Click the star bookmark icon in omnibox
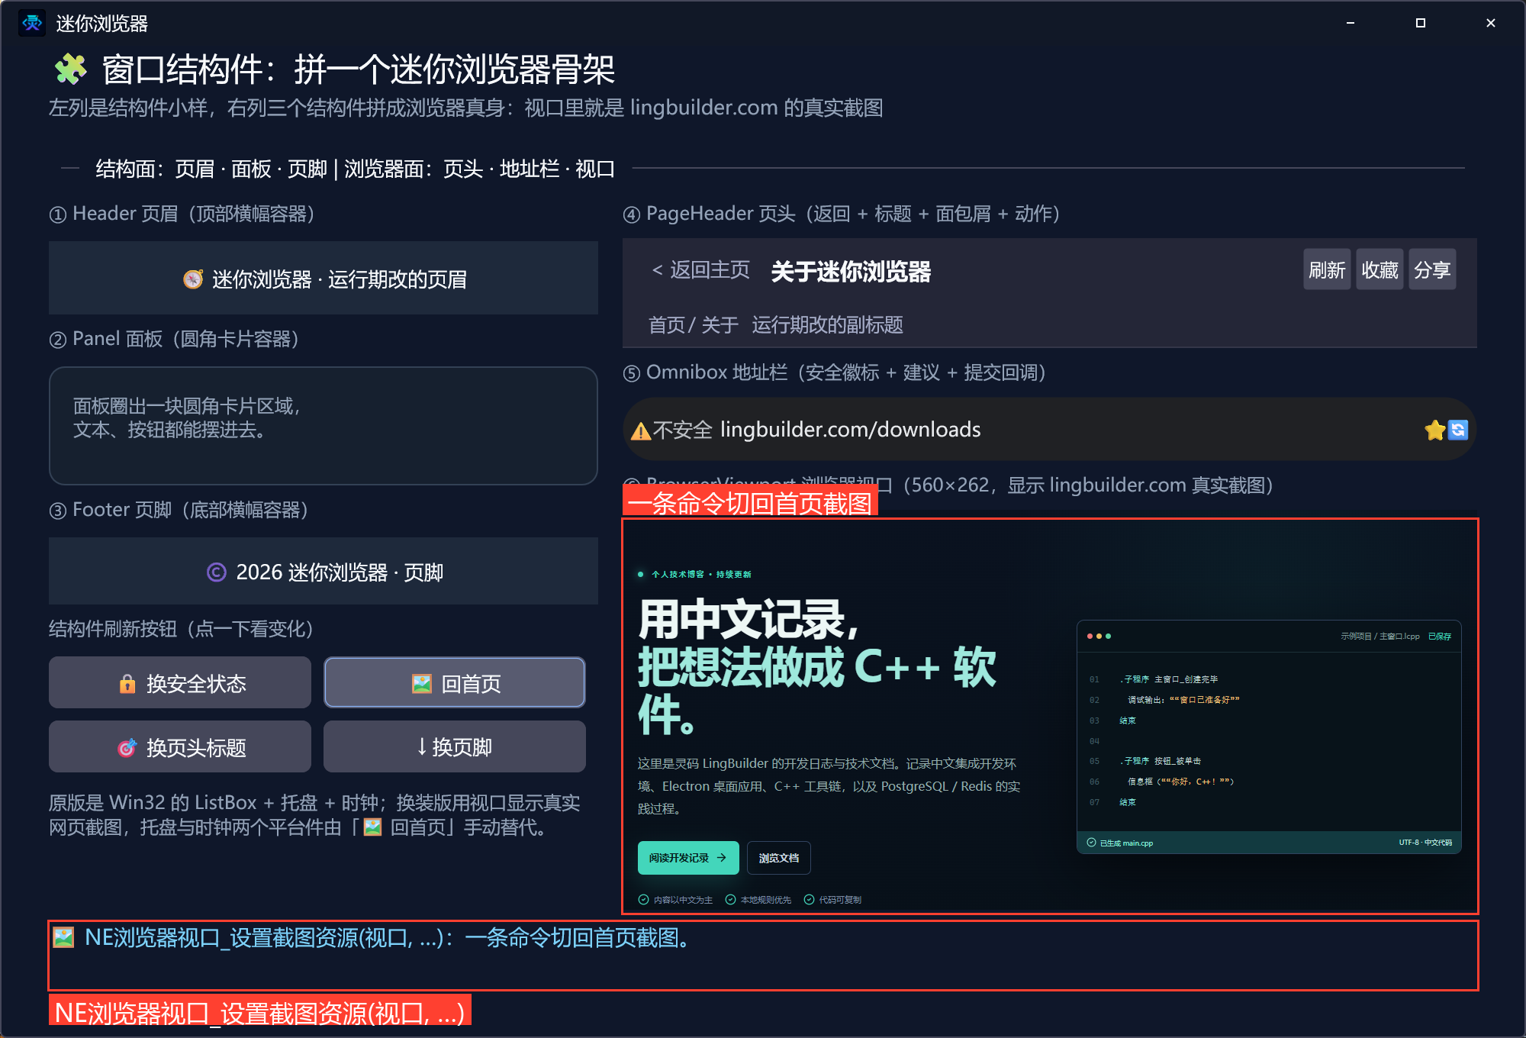This screenshot has width=1526, height=1038. pos(1434,430)
